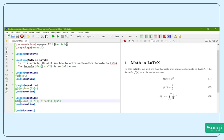Viewport: 224px width, 140px height.
Task: Insert inline math with the $$ icon
Action: click(x=6, y=75)
